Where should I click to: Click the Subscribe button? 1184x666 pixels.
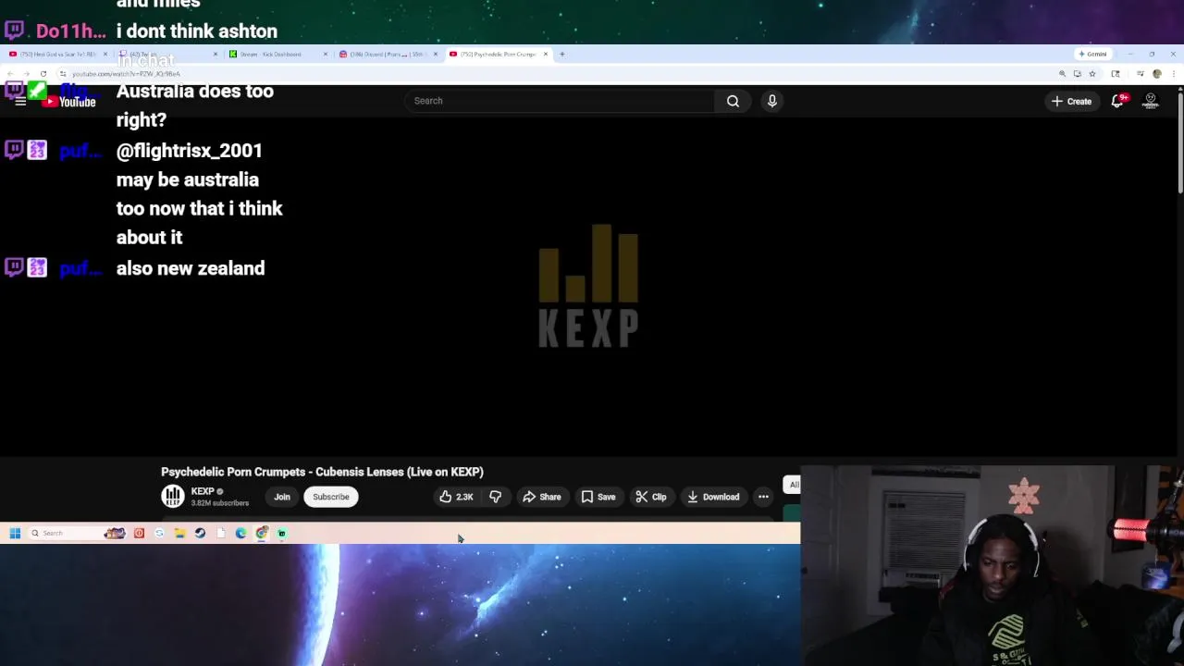[x=331, y=497]
